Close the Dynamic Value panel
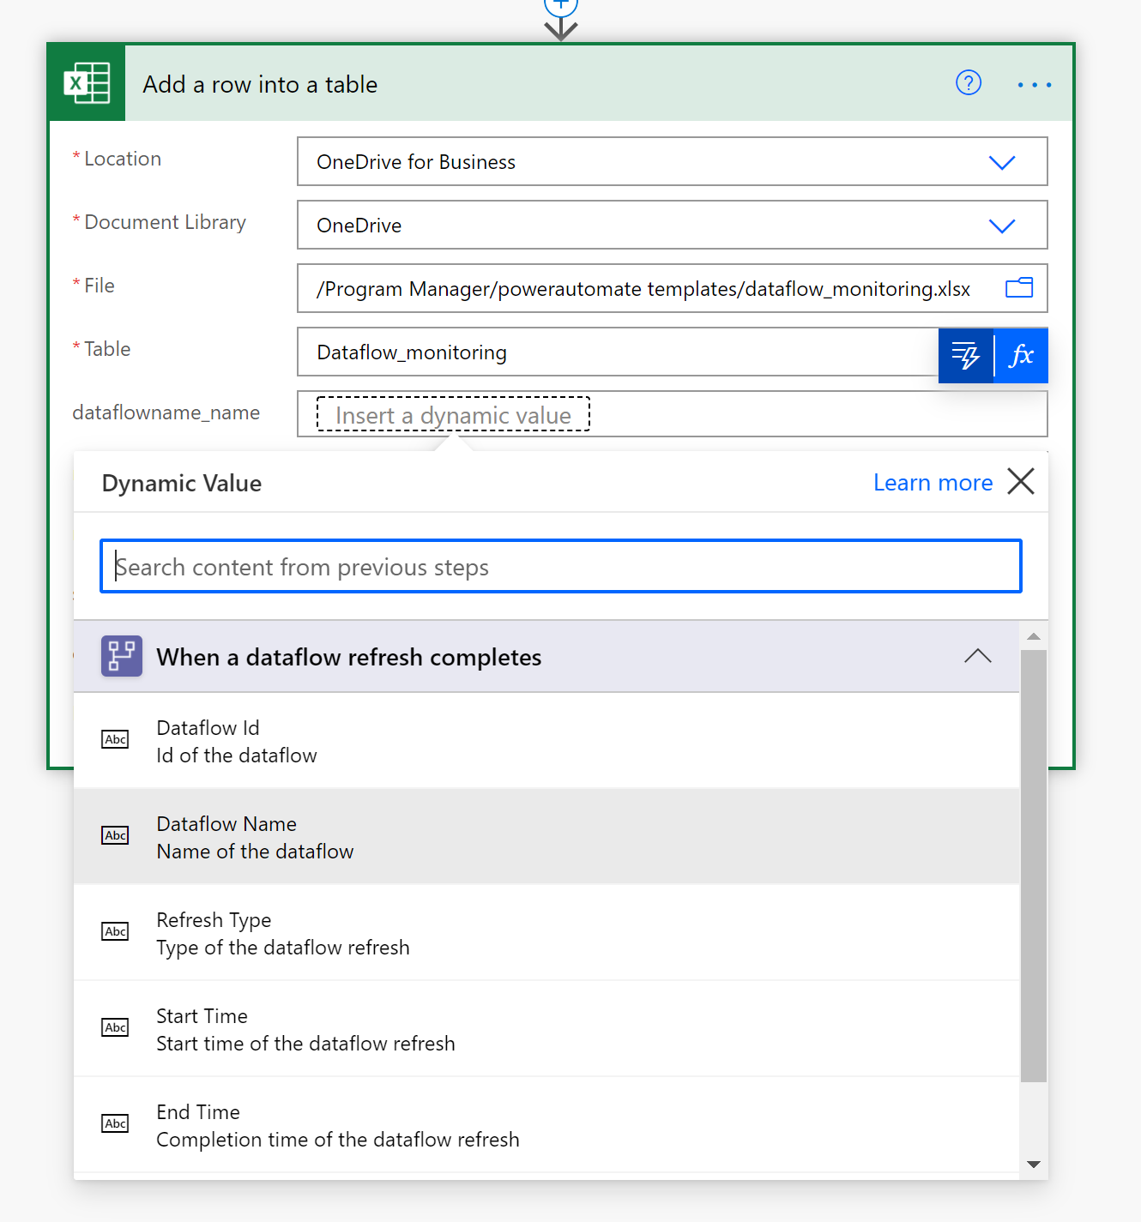The height and width of the screenshot is (1222, 1141). click(x=1021, y=481)
